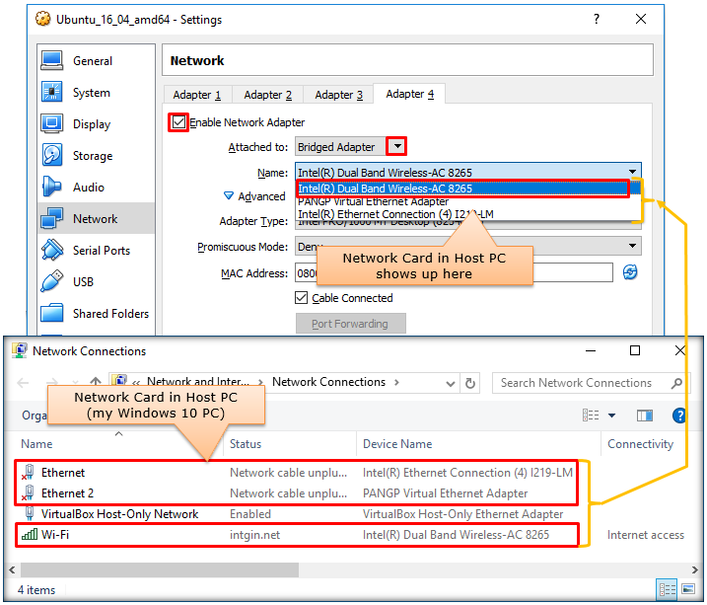707x605 pixels.
Task: Sort by Connectivity column header
Action: [x=640, y=444]
